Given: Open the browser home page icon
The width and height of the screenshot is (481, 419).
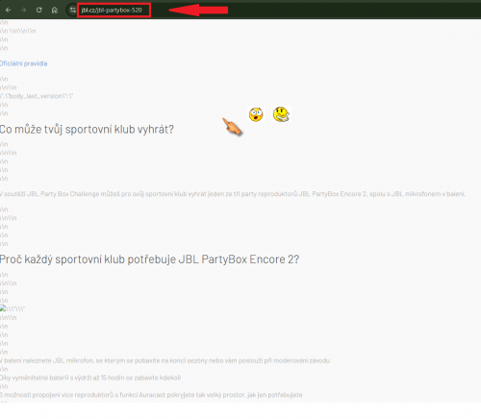Looking at the screenshot, I should coord(55,11).
